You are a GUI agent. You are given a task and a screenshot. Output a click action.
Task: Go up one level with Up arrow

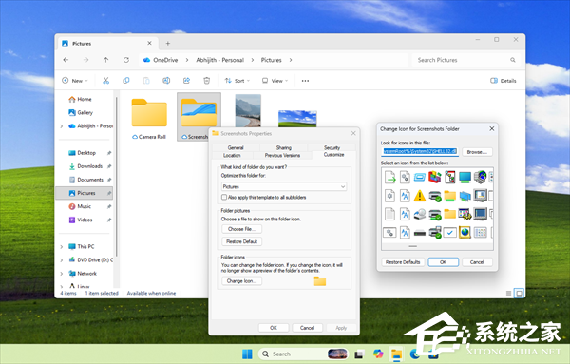click(105, 60)
